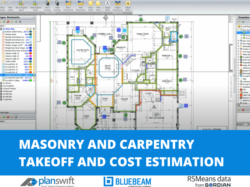The image size is (250, 187).
Task: Expand Lumber node in Templates tree
Action: point(238,92)
